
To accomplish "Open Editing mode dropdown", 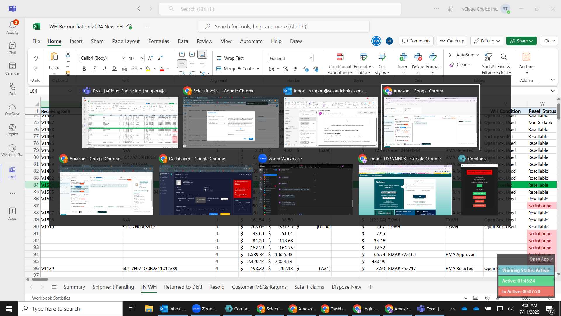I will (487, 41).
